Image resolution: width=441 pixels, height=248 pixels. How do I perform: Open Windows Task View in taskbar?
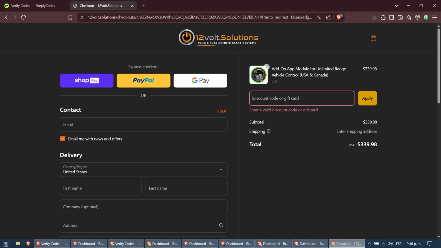(x=6, y=244)
